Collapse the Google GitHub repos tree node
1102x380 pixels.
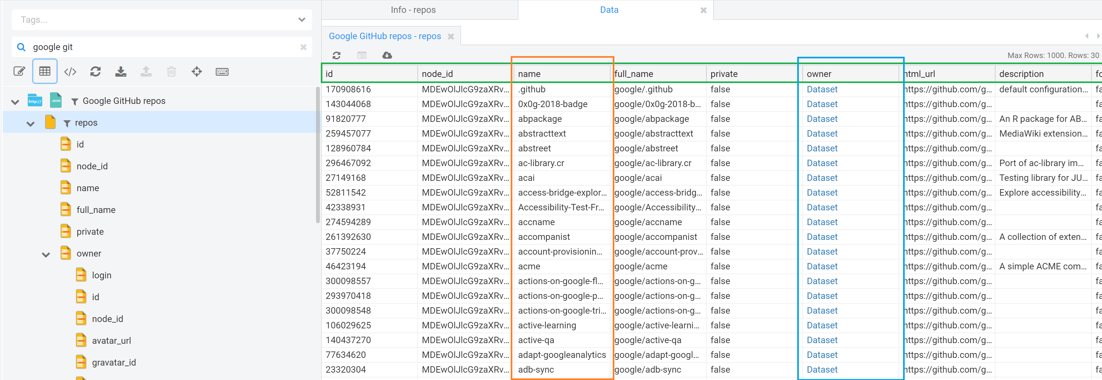coord(15,102)
